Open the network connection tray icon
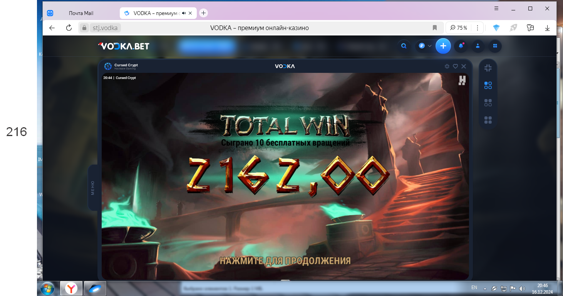563x296 pixels. tap(503, 288)
